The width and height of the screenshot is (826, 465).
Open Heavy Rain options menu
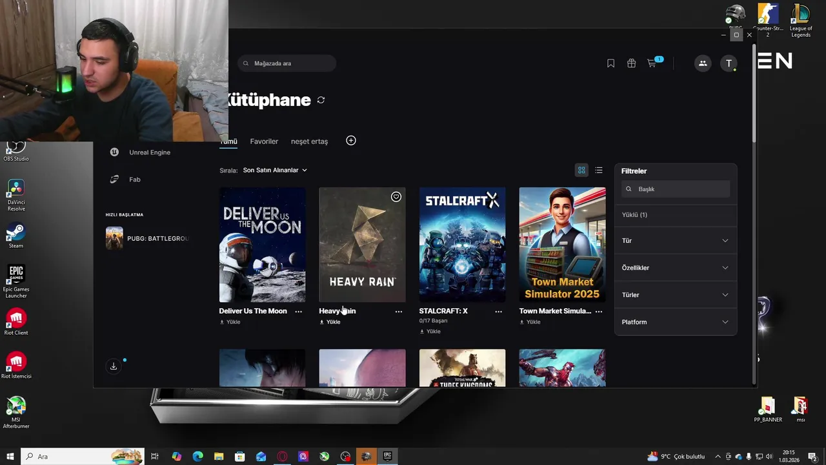pos(398,311)
